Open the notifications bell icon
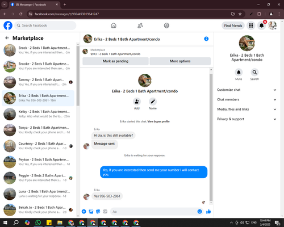Image resolution: width=284 pixels, height=227 pixels. tap(261, 26)
